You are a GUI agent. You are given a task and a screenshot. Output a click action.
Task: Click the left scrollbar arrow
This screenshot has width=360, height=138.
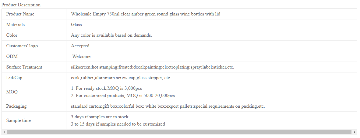pyautogui.click(x=4, y=132)
